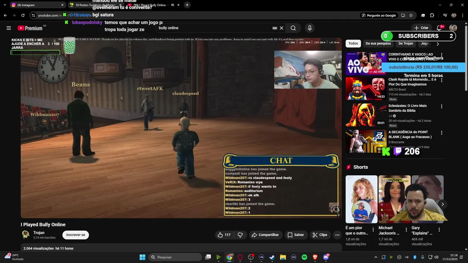Open YouTube notifications bell
This screenshot has height=263, width=468.
tap(440, 28)
